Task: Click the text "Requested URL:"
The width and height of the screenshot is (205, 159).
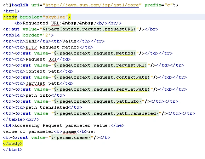Action: 42,23
